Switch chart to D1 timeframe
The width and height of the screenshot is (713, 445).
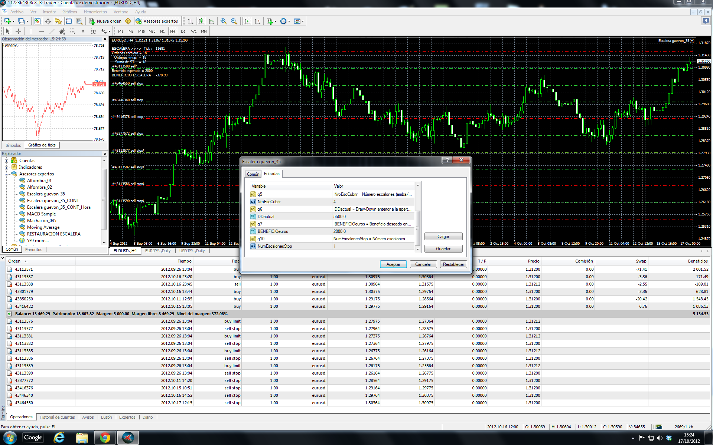(x=183, y=31)
